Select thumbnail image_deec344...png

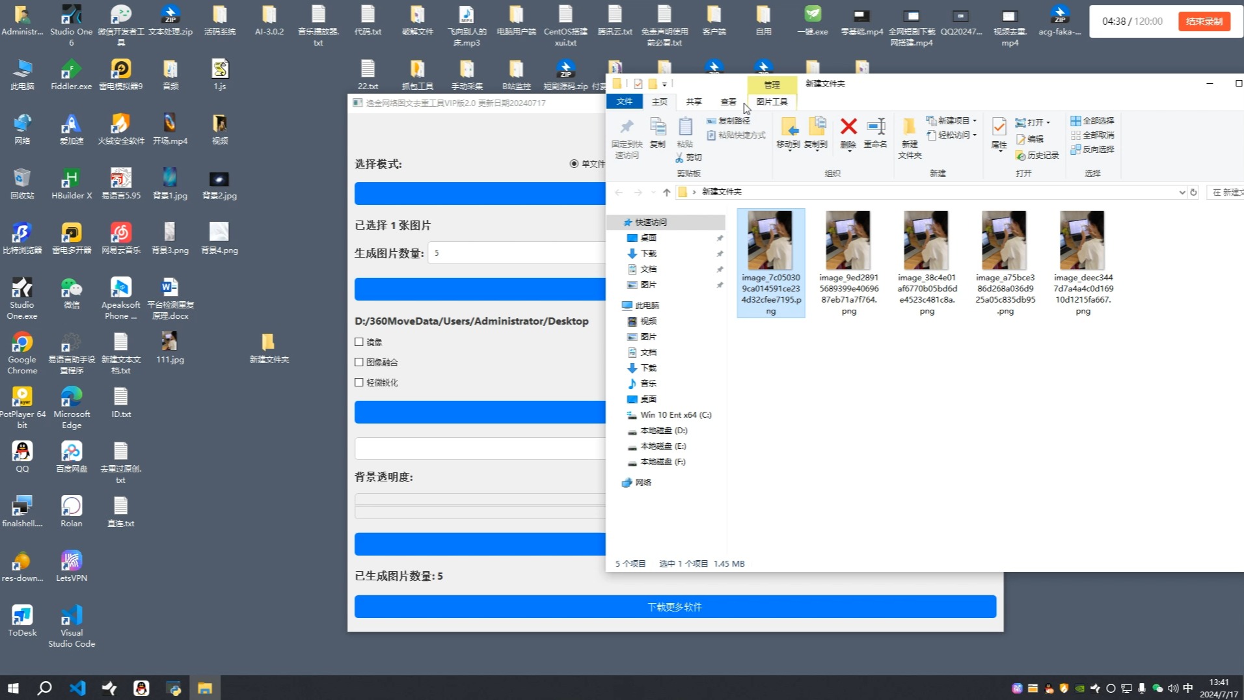1083,263
